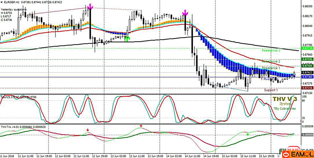Select the Pivot level label
This screenshot has height=158, width=314.
268,79
